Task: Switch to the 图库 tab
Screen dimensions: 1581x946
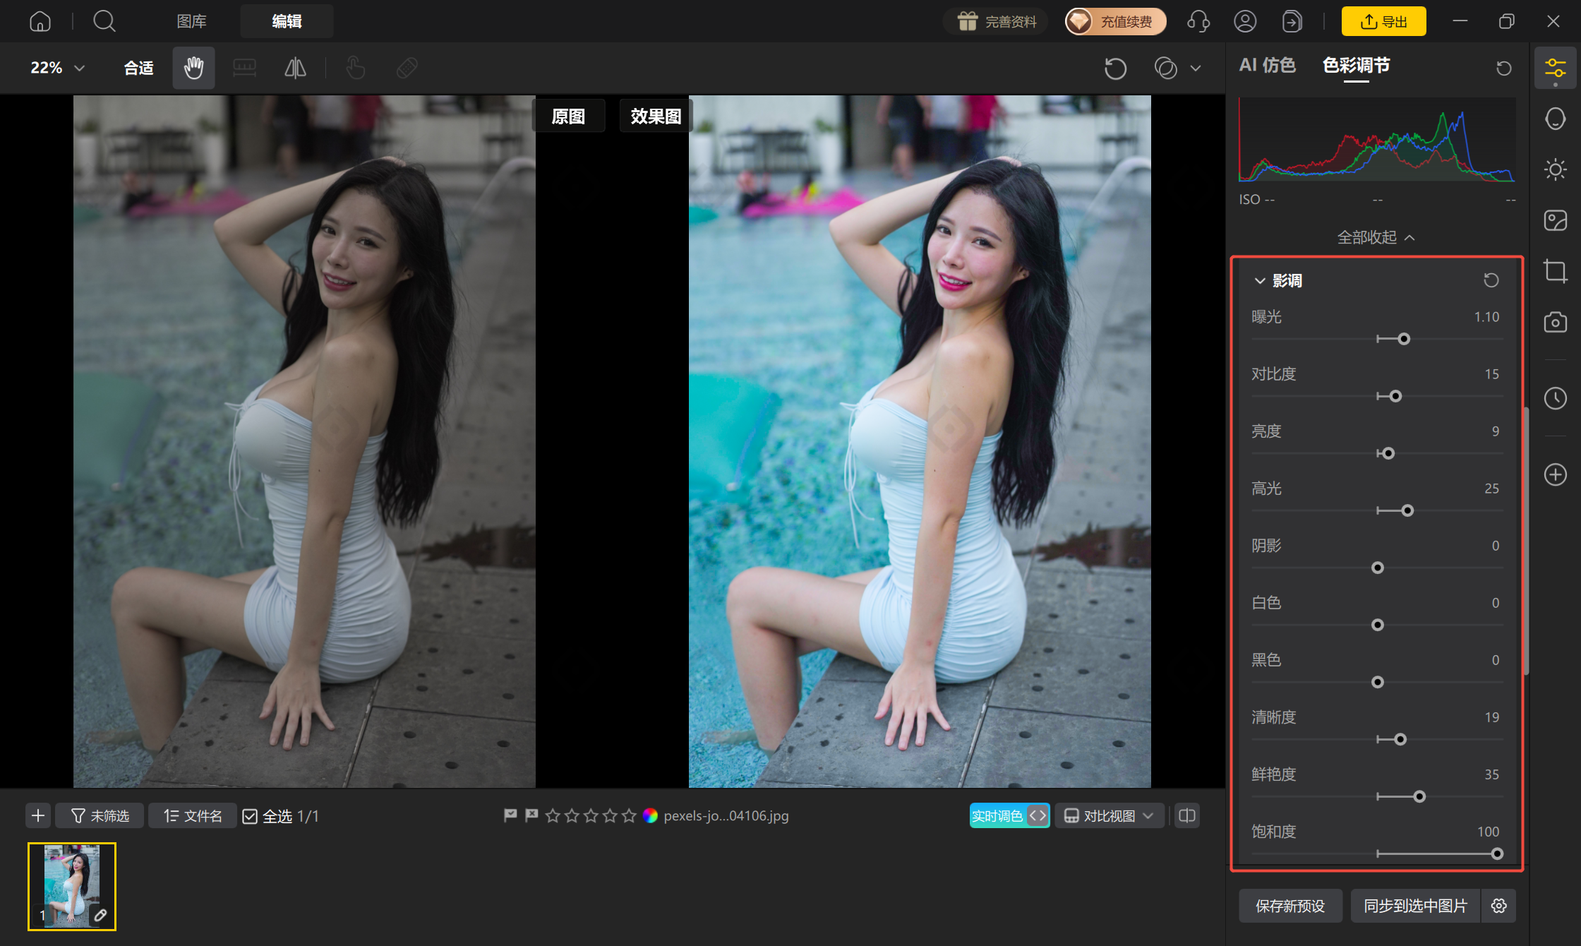Action: coord(191,21)
